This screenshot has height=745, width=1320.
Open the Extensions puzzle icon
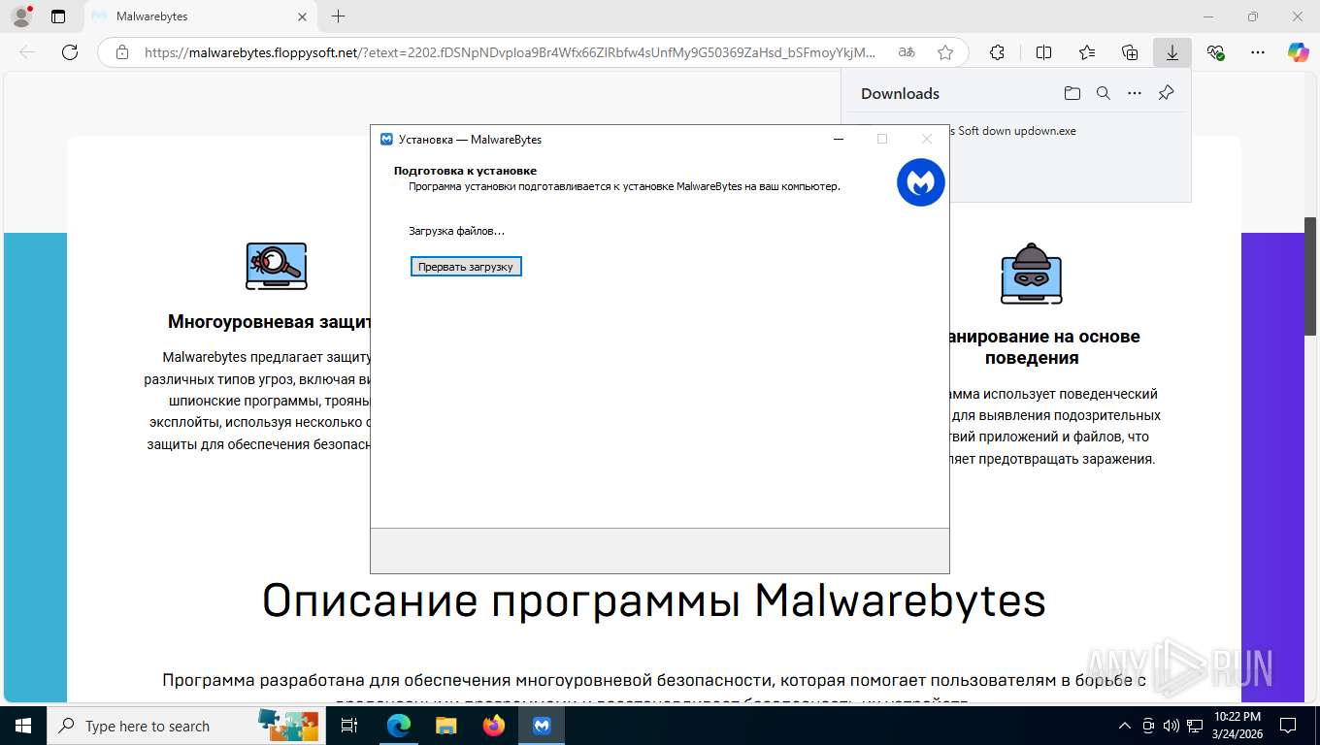point(997,52)
